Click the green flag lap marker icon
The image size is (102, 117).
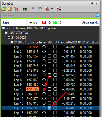tap(34, 9)
